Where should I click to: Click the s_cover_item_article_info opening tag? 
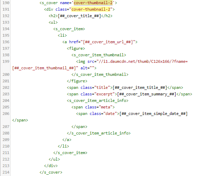tap(97, 101)
